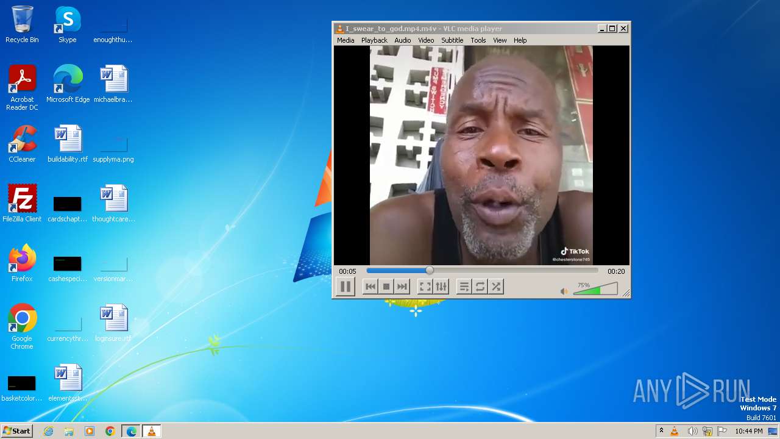Open Internet Explorer from taskbar
Viewport: 780px width, 439px height.
point(49,431)
